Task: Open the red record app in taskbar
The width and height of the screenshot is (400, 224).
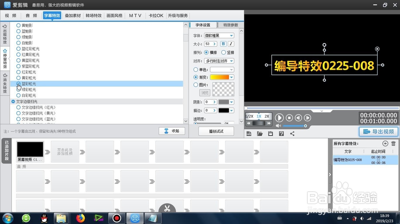Action: pos(116,218)
